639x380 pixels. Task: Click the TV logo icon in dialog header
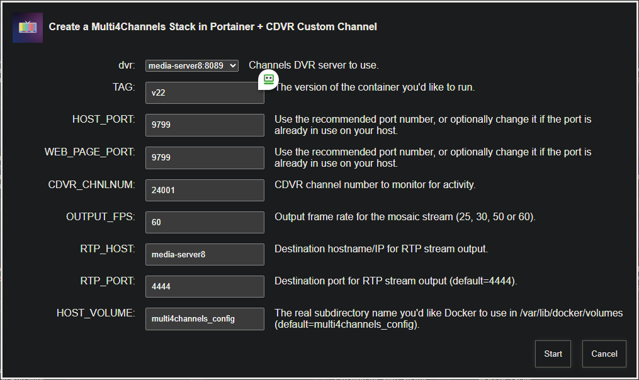27,27
